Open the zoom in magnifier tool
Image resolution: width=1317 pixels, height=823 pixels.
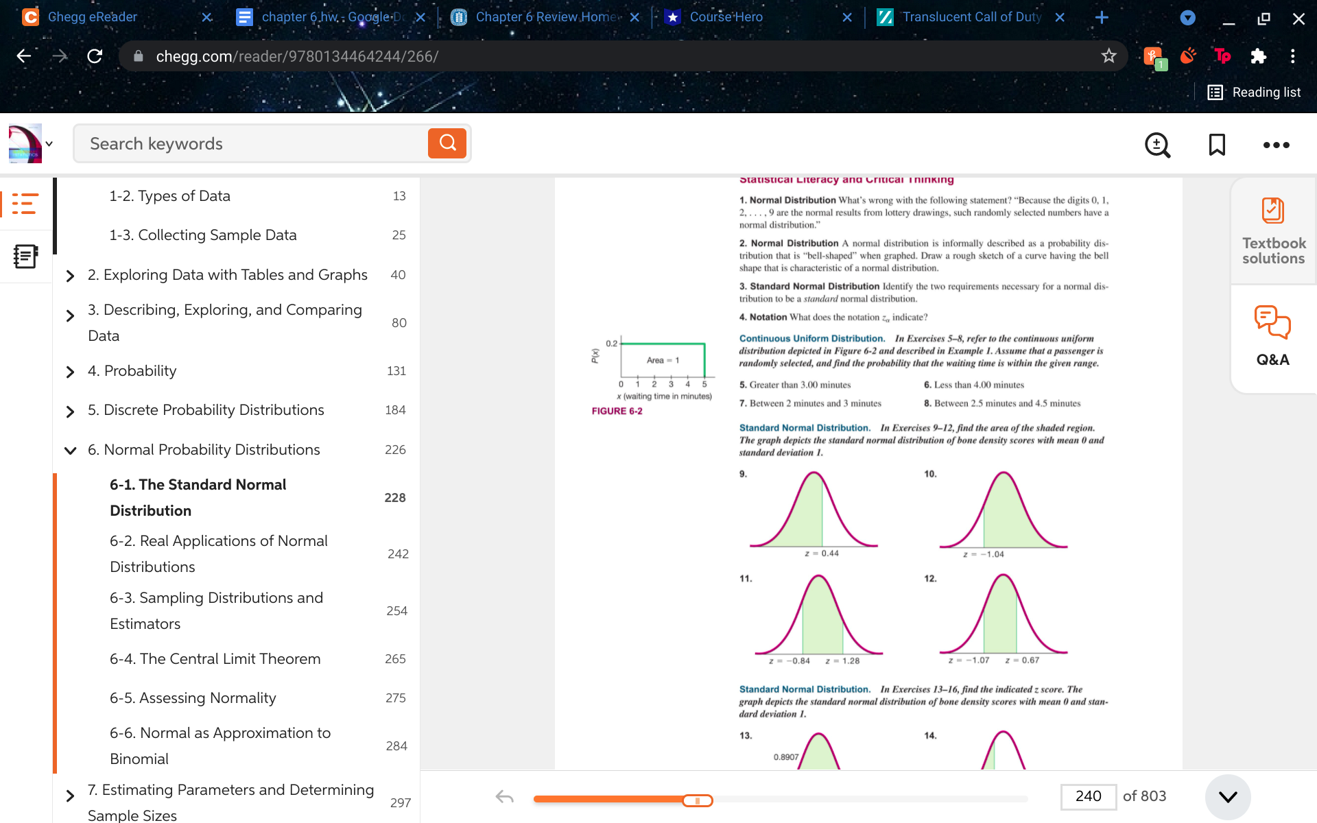[1157, 145]
